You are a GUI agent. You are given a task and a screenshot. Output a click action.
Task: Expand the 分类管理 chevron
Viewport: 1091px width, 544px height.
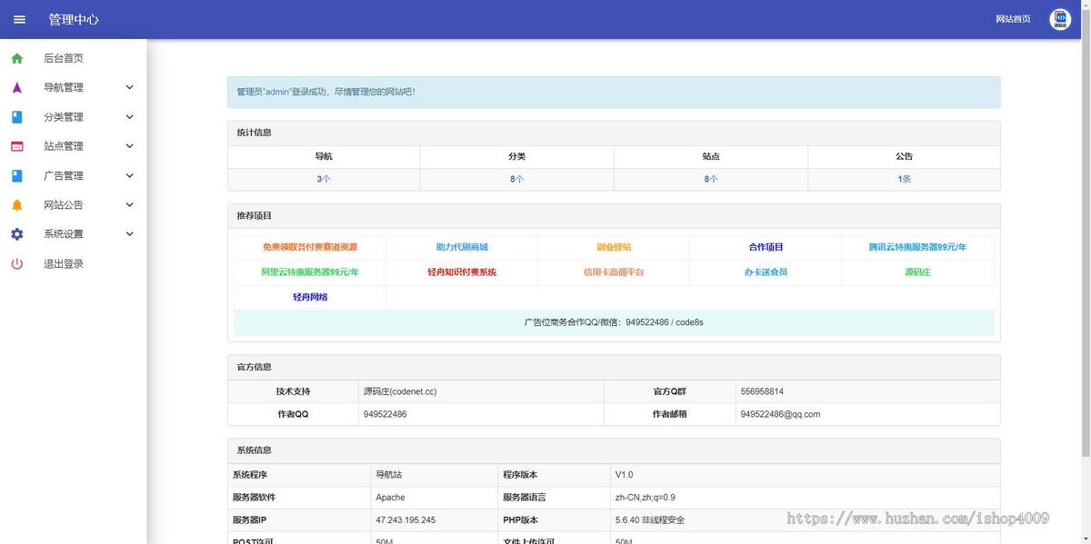point(129,117)
